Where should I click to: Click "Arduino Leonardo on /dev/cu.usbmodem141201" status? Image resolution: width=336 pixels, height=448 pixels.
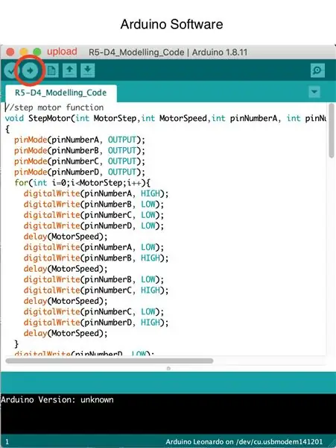pyautogui.click(x=244, y=442)
